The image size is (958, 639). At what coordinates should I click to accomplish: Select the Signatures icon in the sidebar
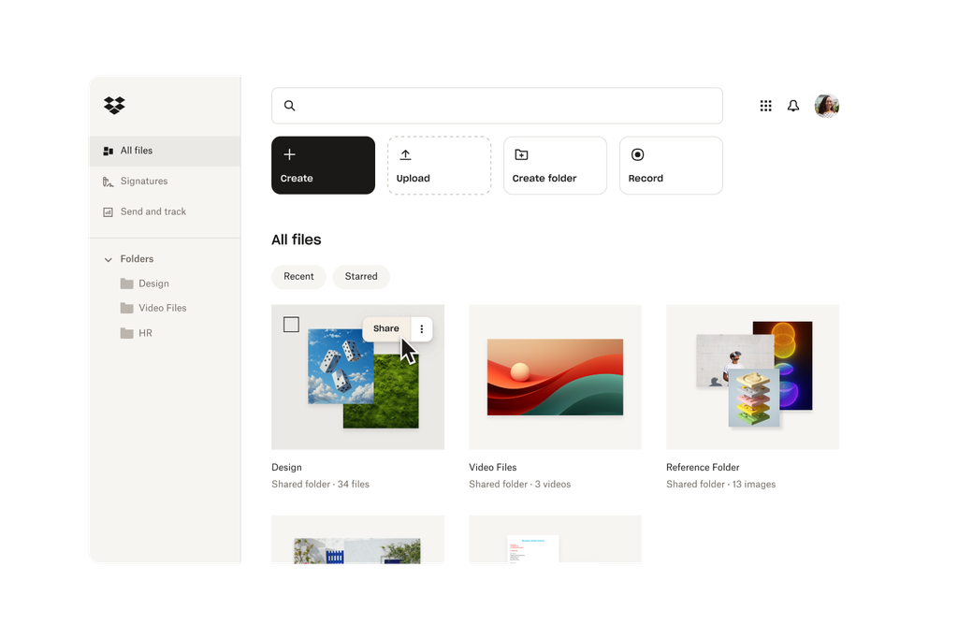click(x=109, y=181)
